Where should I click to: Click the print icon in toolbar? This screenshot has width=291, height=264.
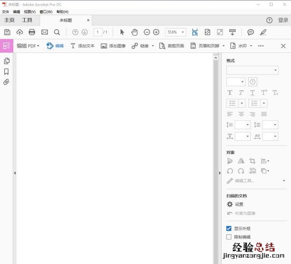32,32
